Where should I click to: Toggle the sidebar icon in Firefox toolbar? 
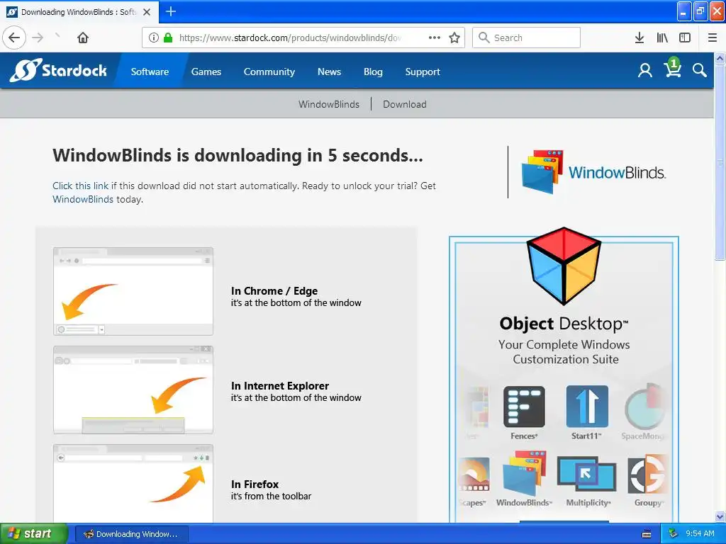tap(685, 38)
